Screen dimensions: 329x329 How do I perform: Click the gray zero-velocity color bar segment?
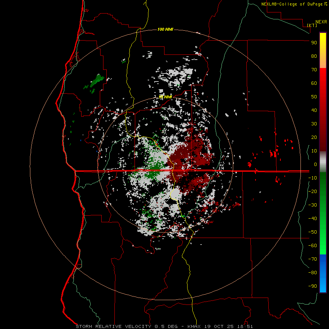pyautogui.click(x=323, y=162)
